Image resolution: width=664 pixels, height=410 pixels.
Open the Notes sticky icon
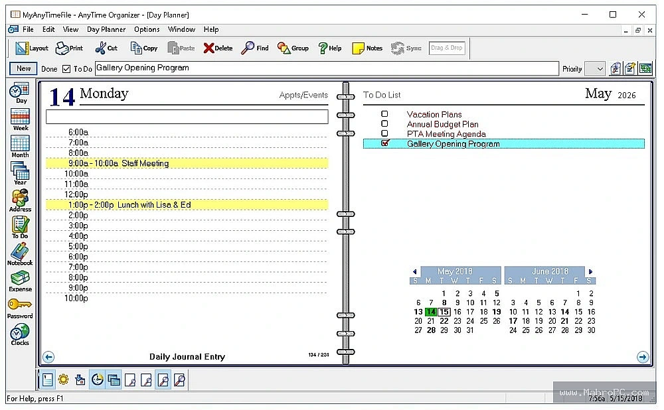[x=367, y=48]
